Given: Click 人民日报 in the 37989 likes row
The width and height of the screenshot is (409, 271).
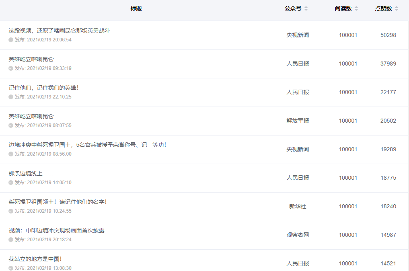Looking at the screenshot, I should tap(298, 64).
